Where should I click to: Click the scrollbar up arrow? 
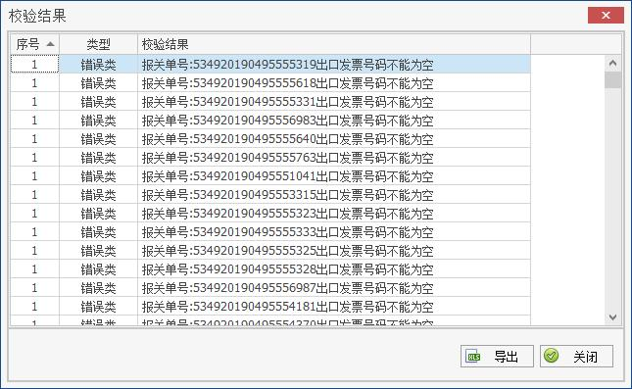click(612, 64)
